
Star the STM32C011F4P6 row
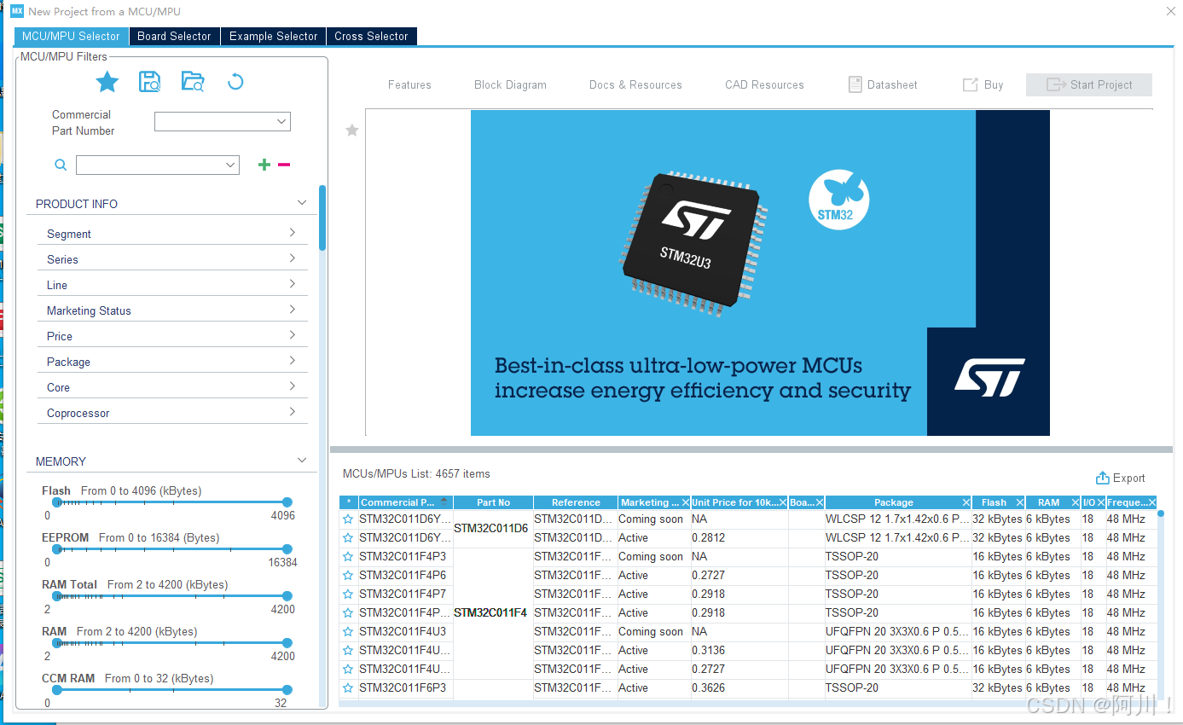click(348, 575)
